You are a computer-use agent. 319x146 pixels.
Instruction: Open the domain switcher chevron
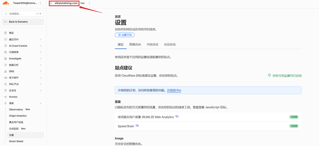(89, 3)
